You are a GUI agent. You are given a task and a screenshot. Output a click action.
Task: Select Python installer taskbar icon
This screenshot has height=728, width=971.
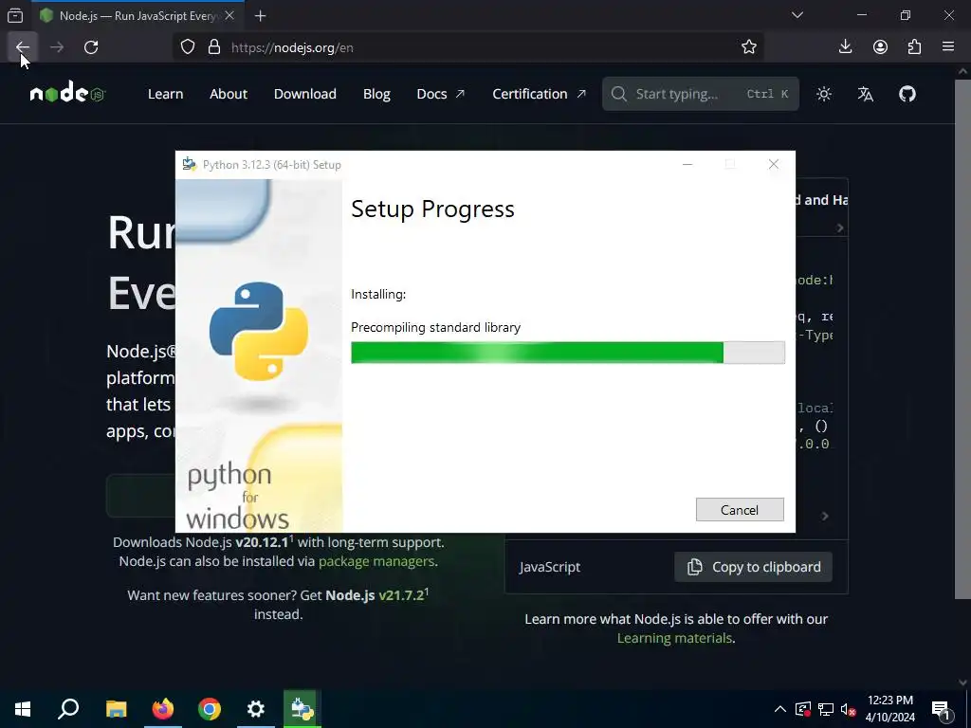(302, 709)
